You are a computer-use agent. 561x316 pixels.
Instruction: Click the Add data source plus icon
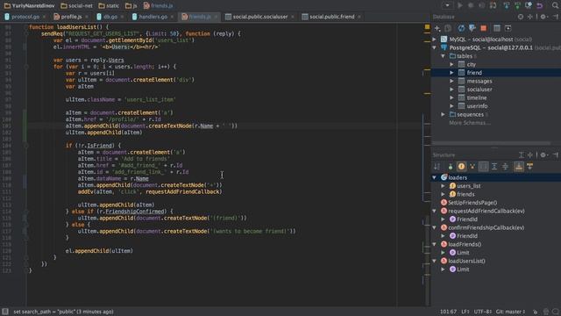pyautogui.click(x=437, y=28)
